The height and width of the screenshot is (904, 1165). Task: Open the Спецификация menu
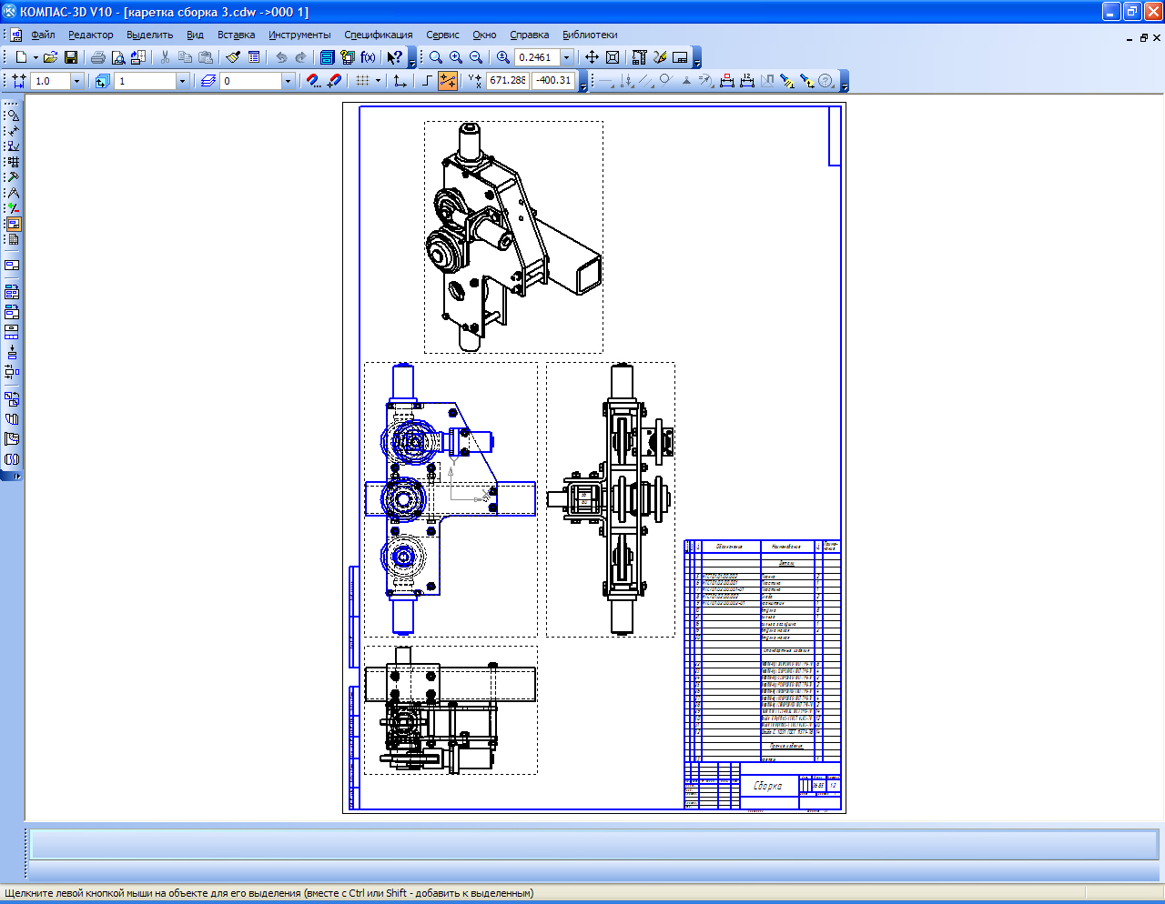[x=379, y=35]
